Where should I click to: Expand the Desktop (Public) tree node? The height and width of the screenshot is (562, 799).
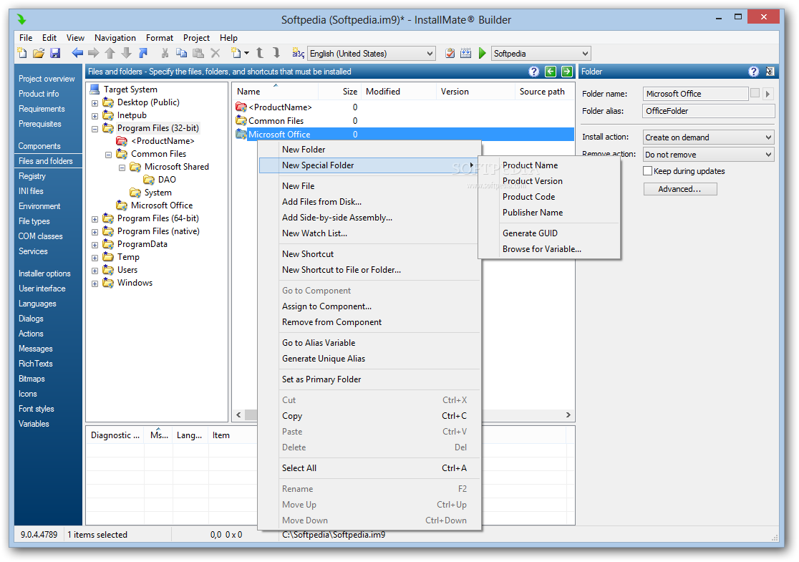click(95, 103)
